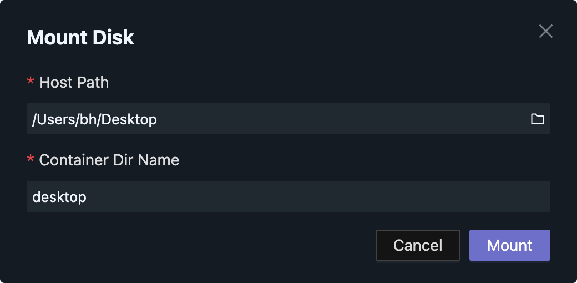Viewport: 577px width, 283px height.
Task: Place cursor in the desktop text value
Action: (59, 197)
